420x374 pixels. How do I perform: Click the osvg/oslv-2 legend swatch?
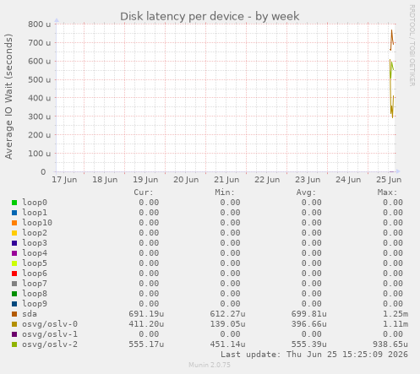click(x=14, y=344)
